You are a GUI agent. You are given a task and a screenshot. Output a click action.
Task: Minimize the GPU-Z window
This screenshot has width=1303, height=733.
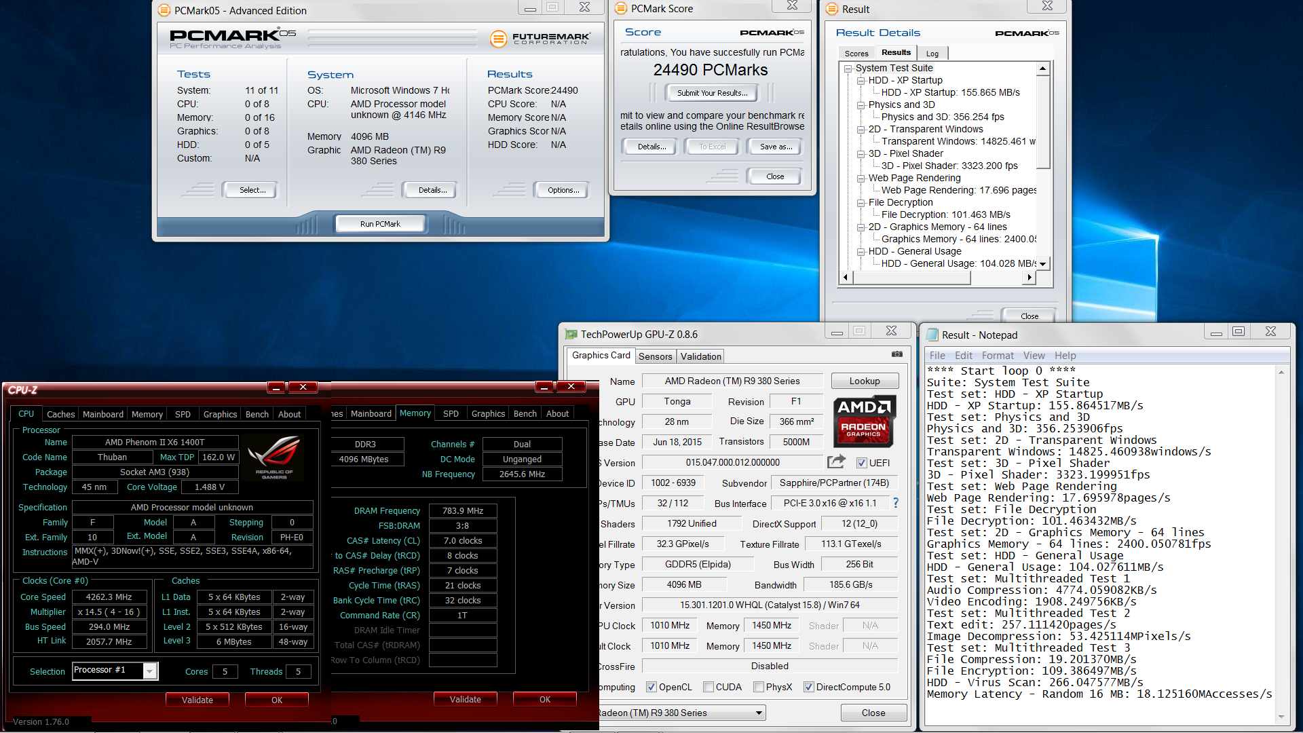pos(837,332)
